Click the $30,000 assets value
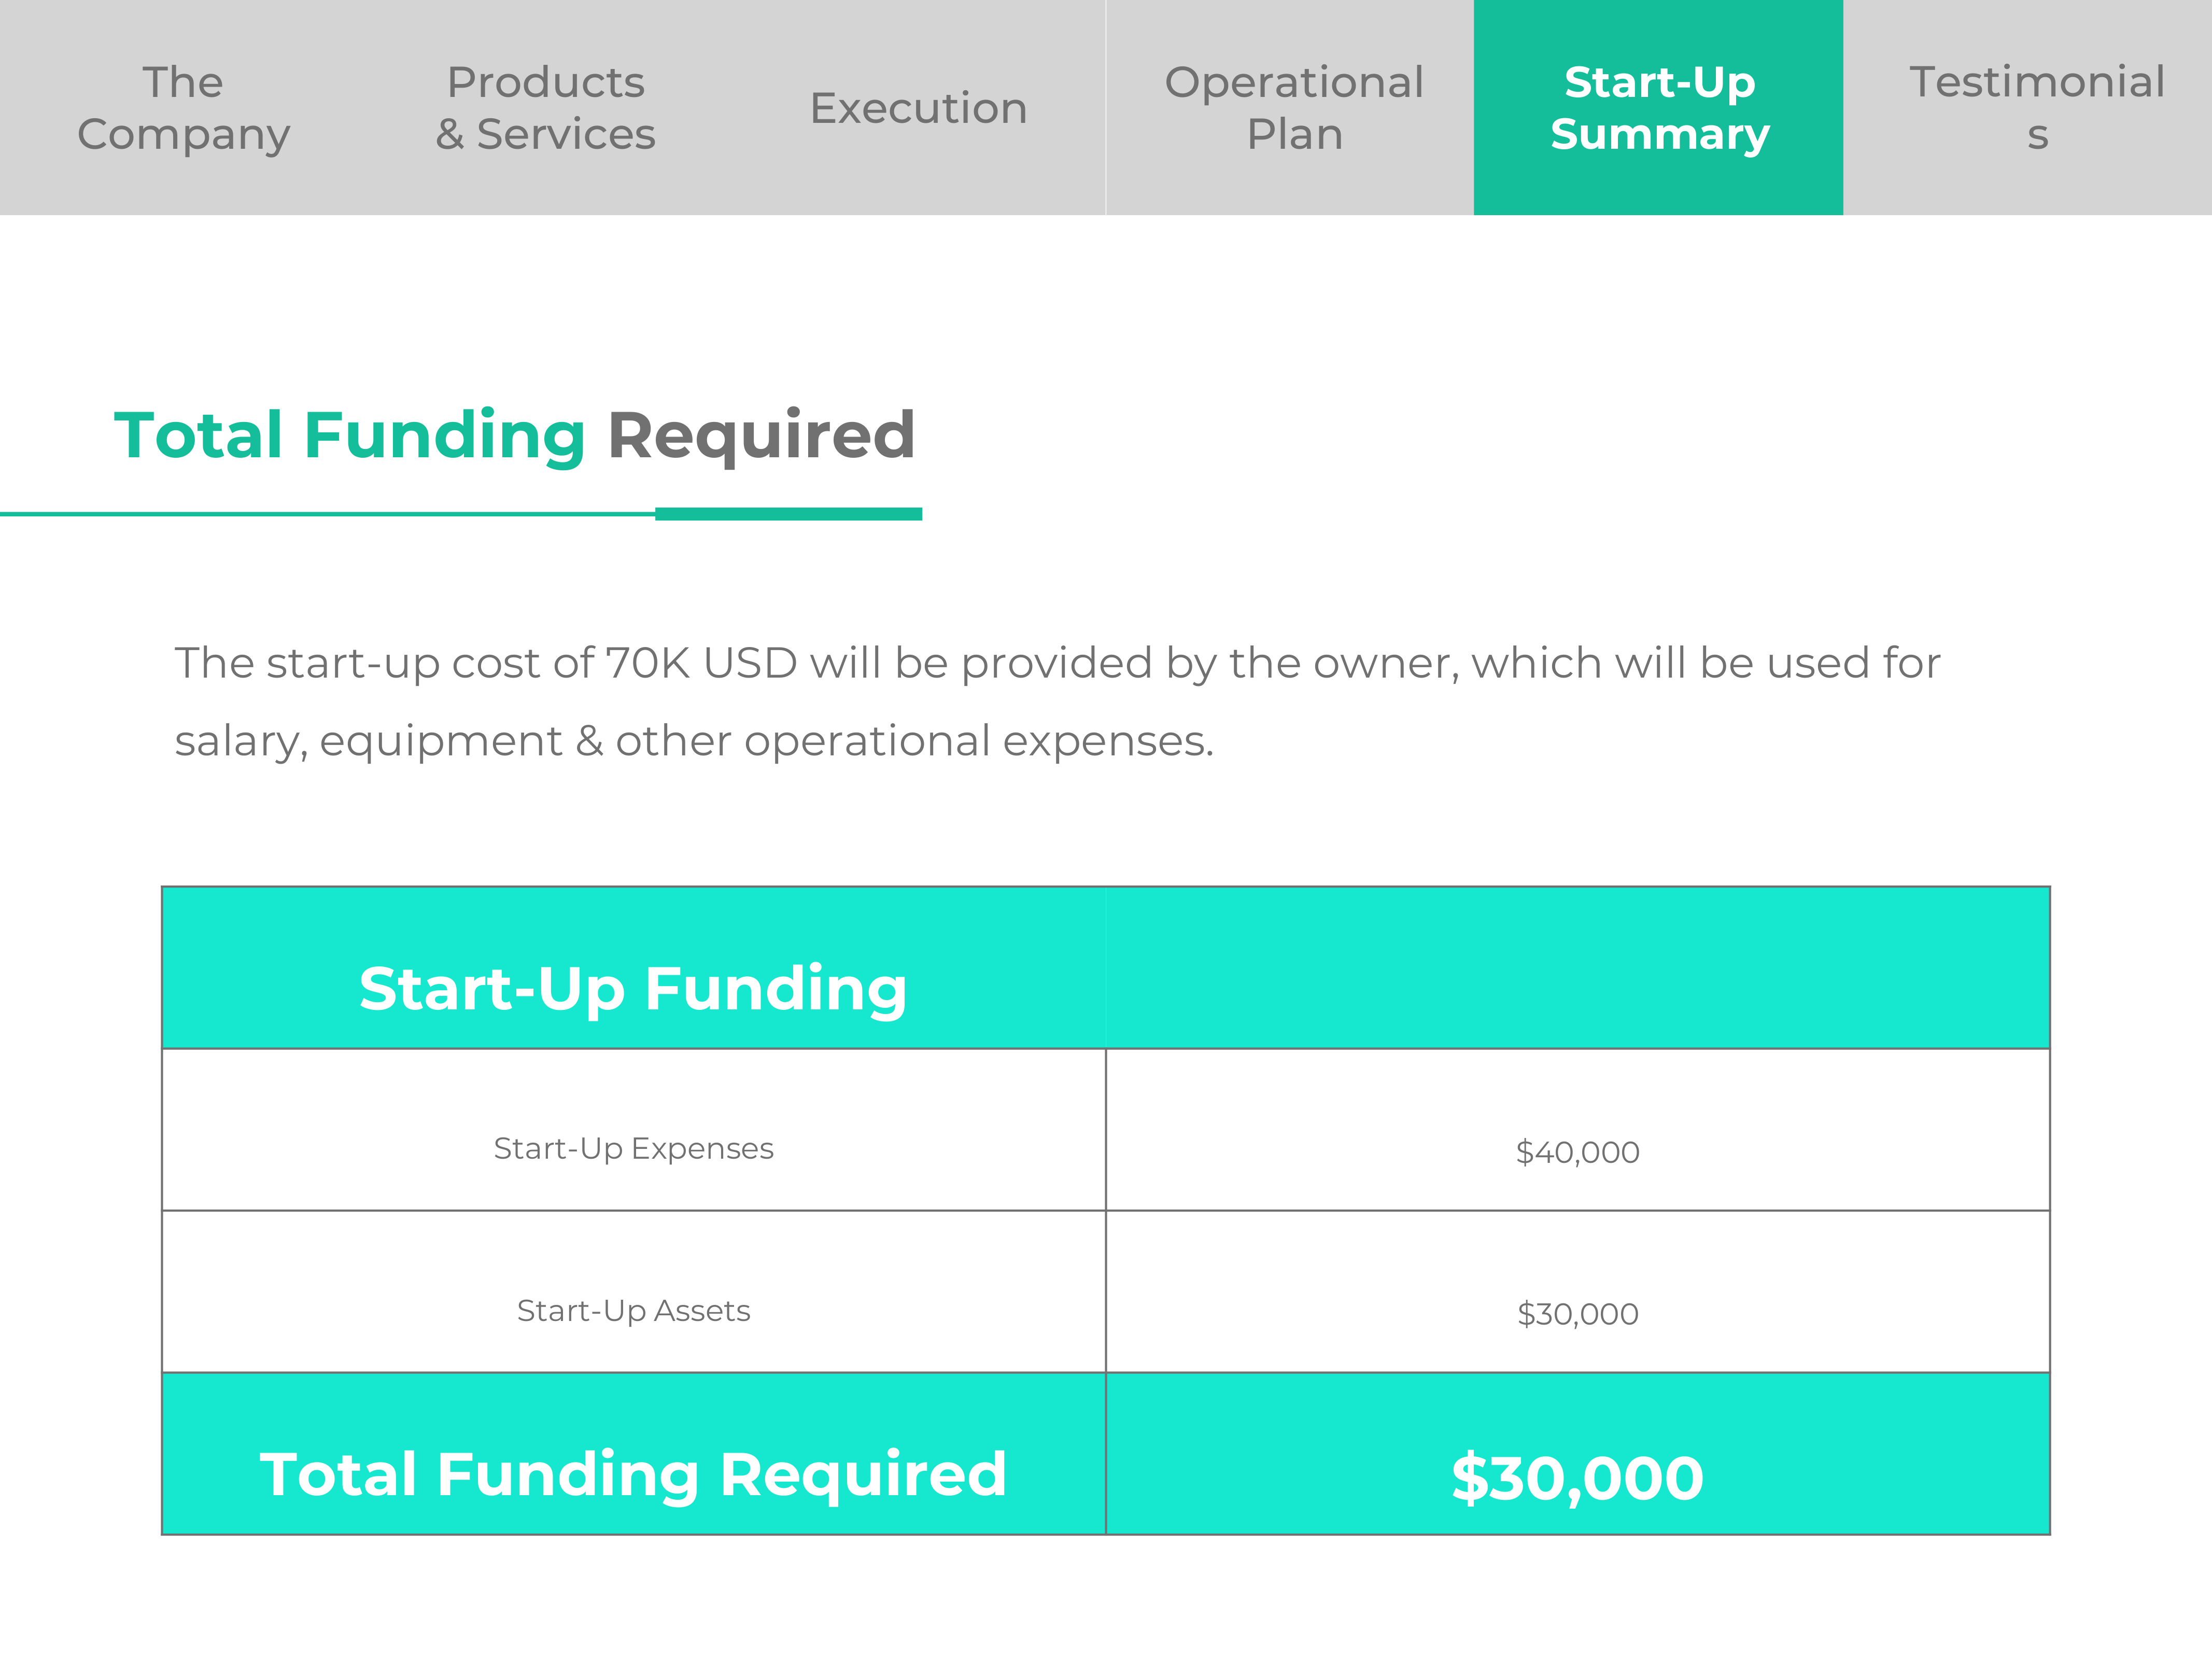This screenshot has width=2212, height=1659. (x=1578, y=1314)
